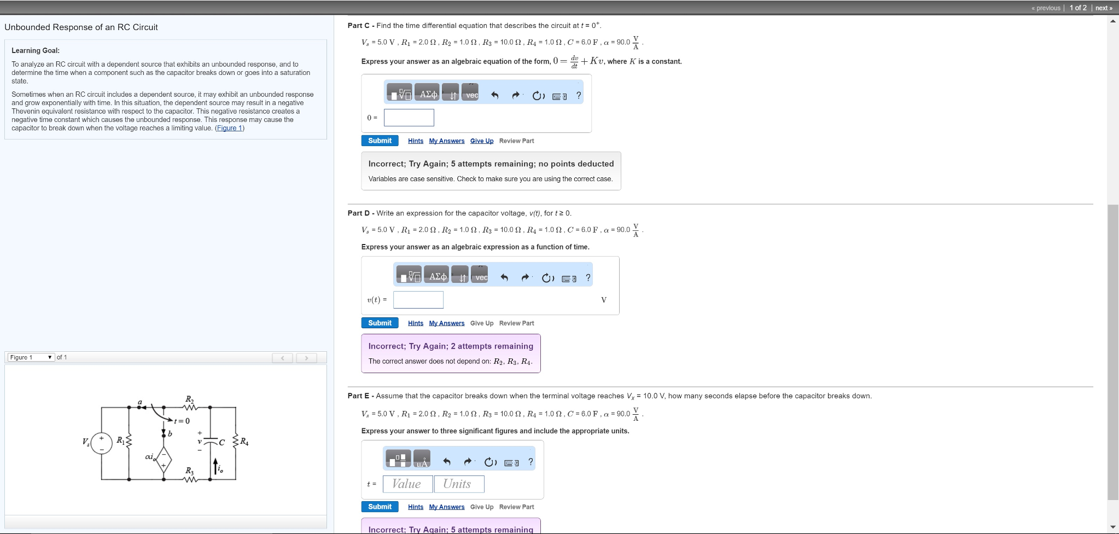Image resolution: width=1119 pixels, height=534 pixels.
Task: Redo an edit in the Part D equation editor
Action: pos(524,277)
